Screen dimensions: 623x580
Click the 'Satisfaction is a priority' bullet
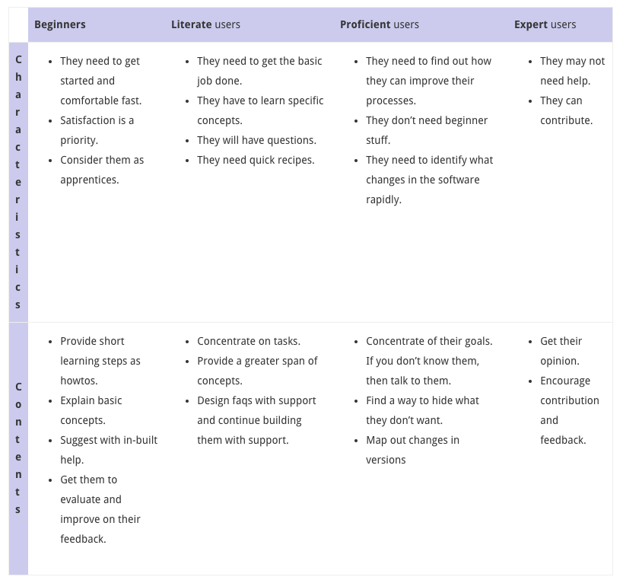pos(97,130)
